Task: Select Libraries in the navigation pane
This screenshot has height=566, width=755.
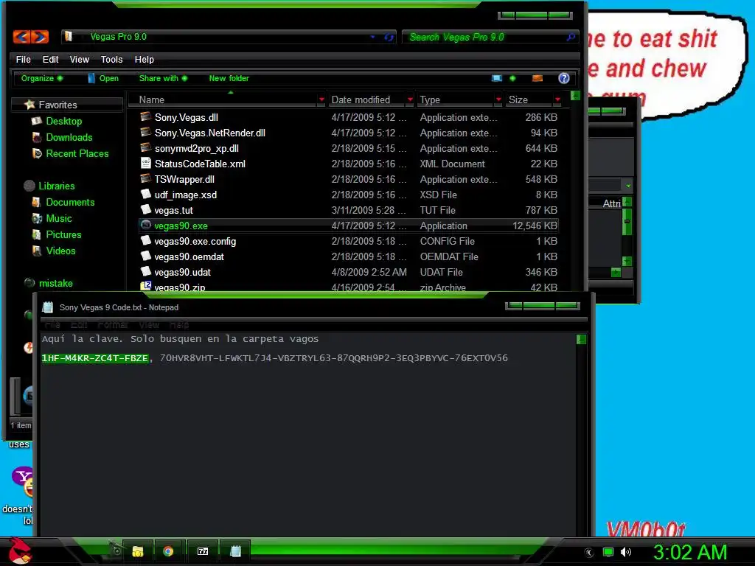Action: (56, 186)
